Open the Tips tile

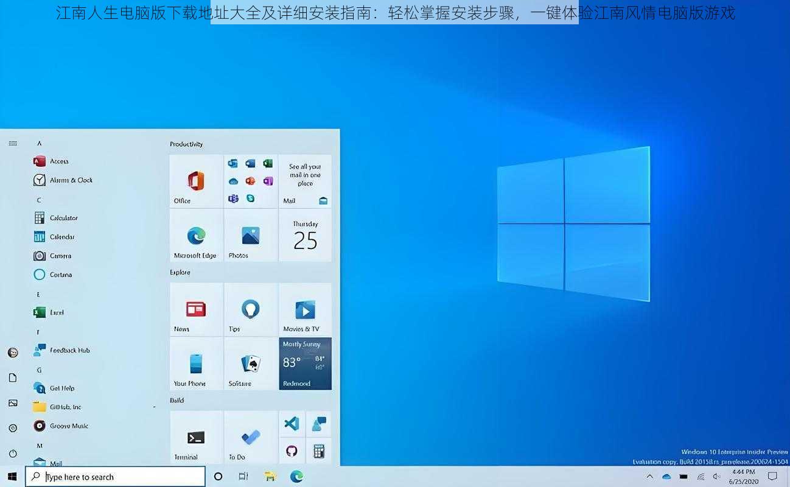click(x=251, y=309)
